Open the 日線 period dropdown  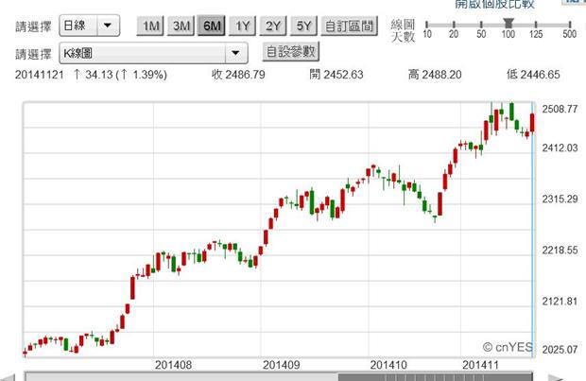point(89,26)
